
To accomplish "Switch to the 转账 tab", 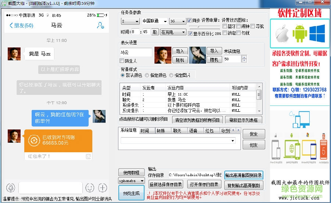I will click(x=163, y=131).
